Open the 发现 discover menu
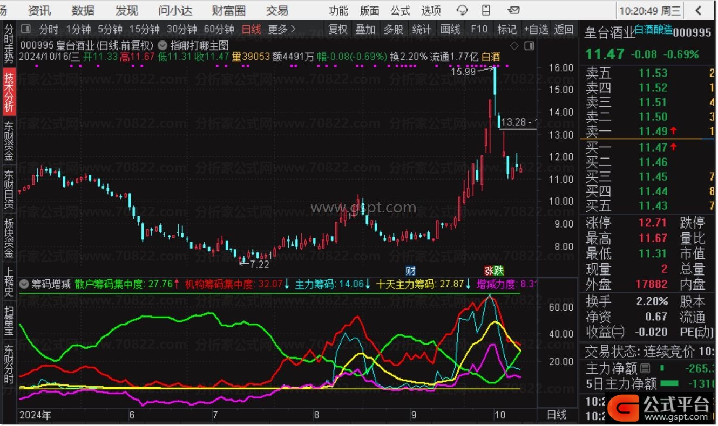Image resolution: width=718 pixels, height=426 pixels. (x=127, y=10)
